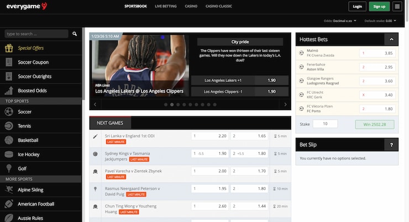This screenshot has height=222, width=409.
Task: Click the search magnifier icon
Action: [x=75, y=34]
